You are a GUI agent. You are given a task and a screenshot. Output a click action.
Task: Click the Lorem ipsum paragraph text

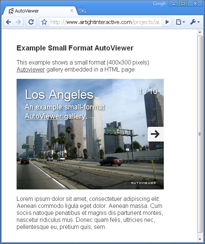90,213
